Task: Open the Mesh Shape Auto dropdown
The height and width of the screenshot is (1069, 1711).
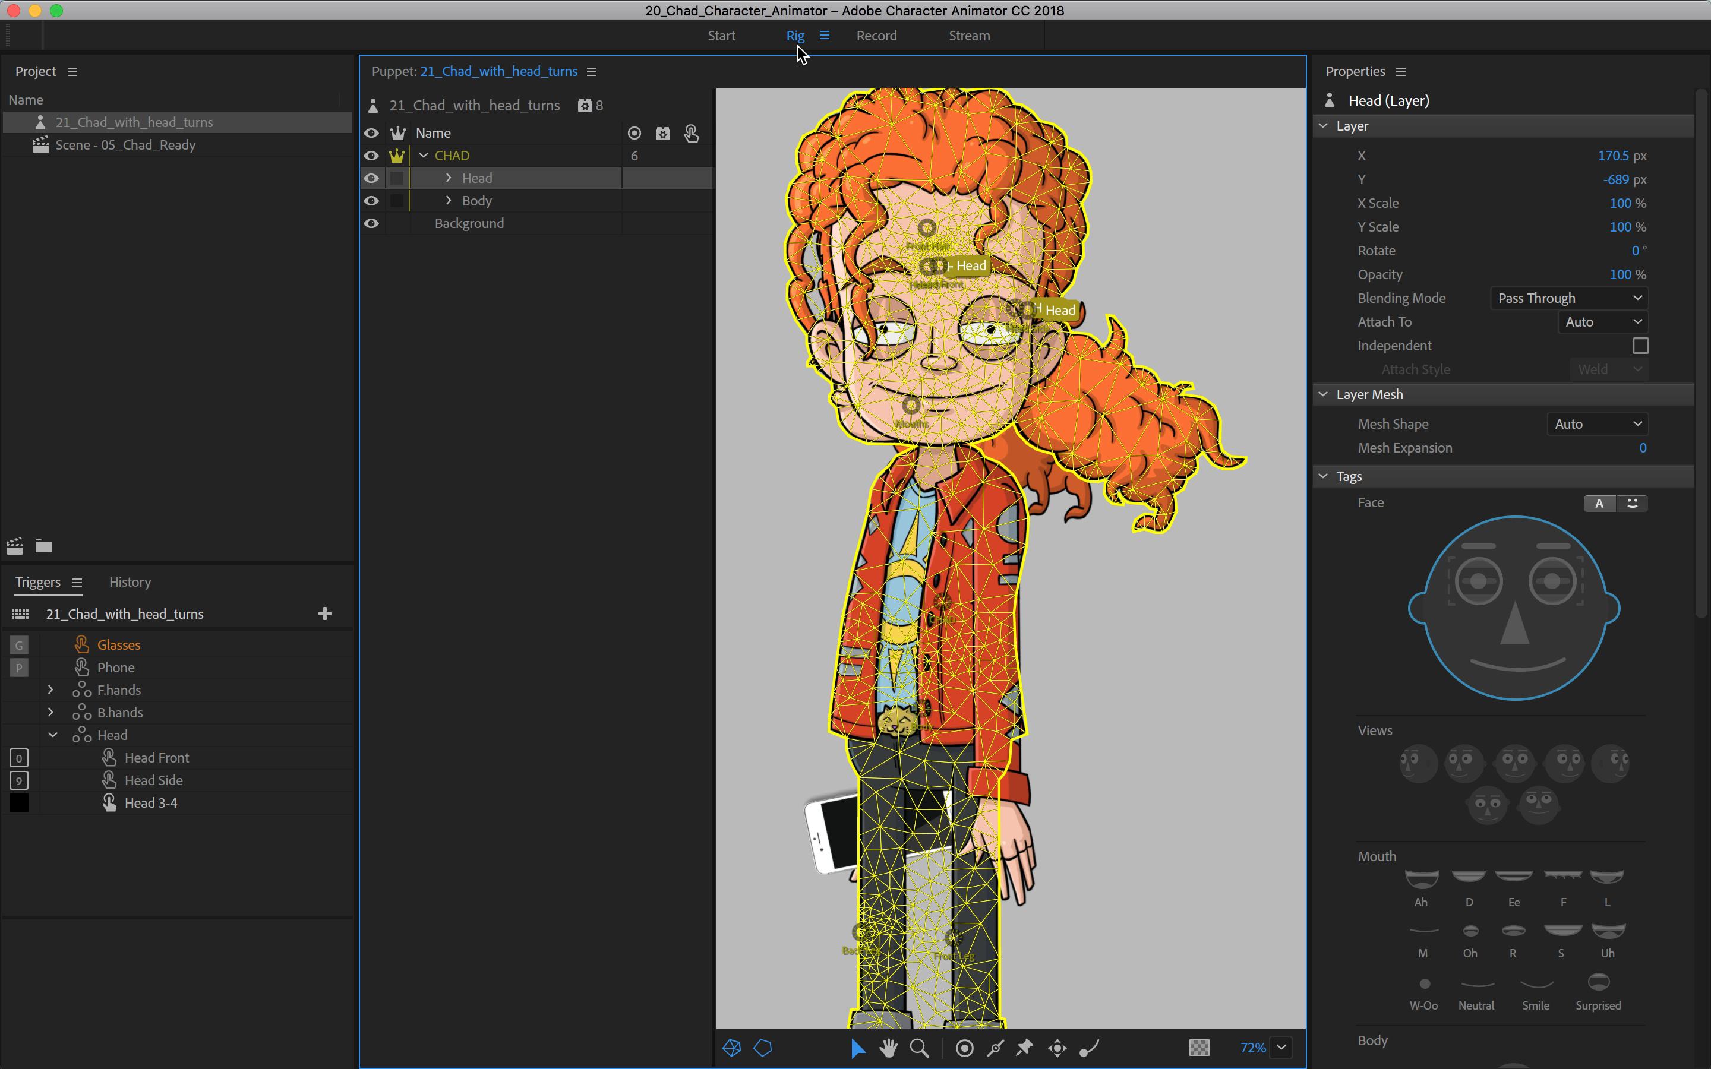Action: click(1596, 424)
